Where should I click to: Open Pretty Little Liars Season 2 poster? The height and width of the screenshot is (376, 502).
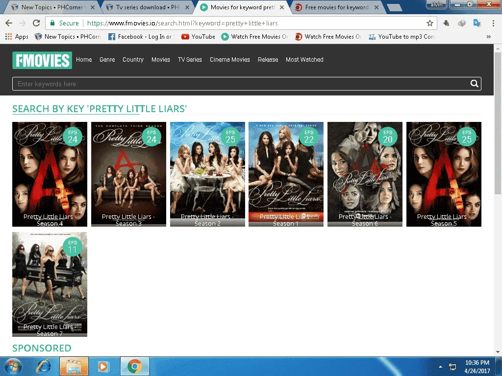(207, 174)
